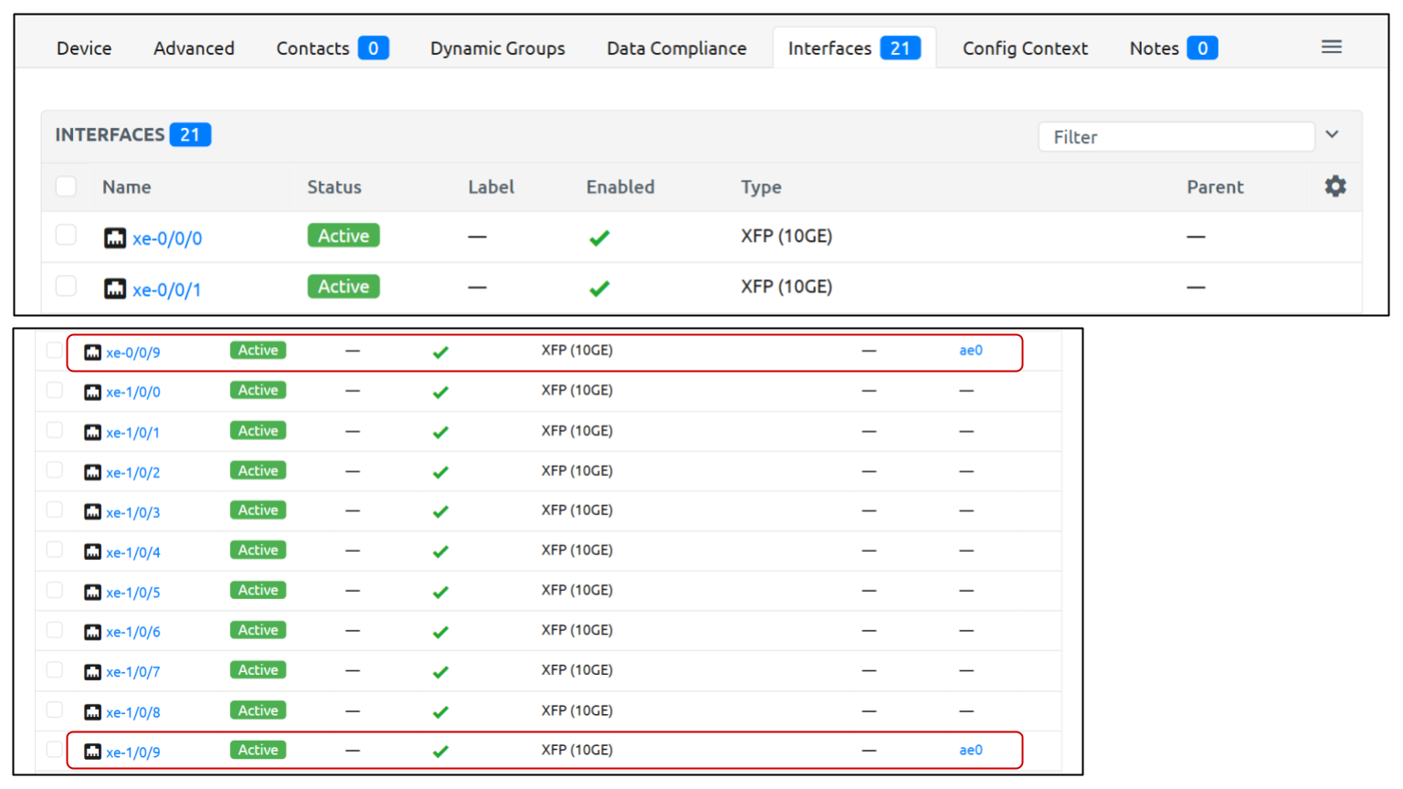Click the Active status badge for xe-1/0/7

tap(258, 670)
